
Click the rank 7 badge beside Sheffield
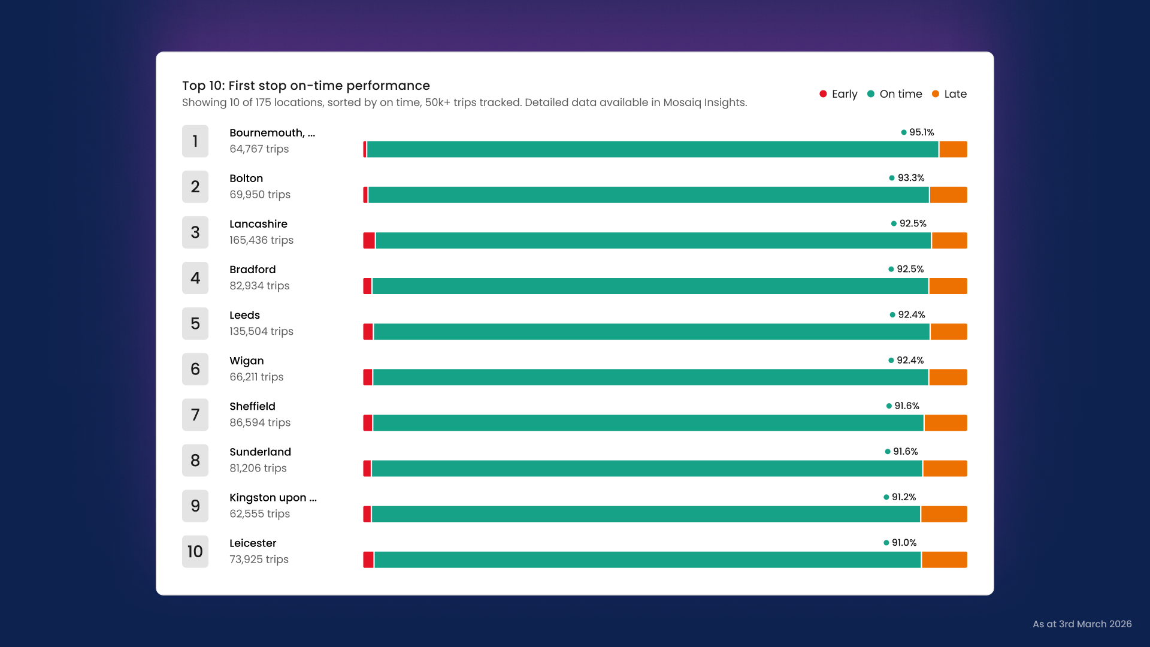pyautogui.click(x=195, y=415)
